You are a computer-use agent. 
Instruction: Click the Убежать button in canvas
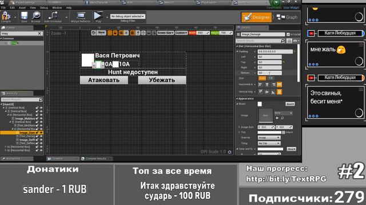pos(162,80)
